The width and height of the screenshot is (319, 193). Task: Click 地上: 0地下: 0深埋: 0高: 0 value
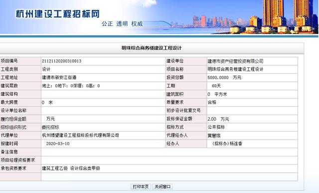click(x=71, y=86)
